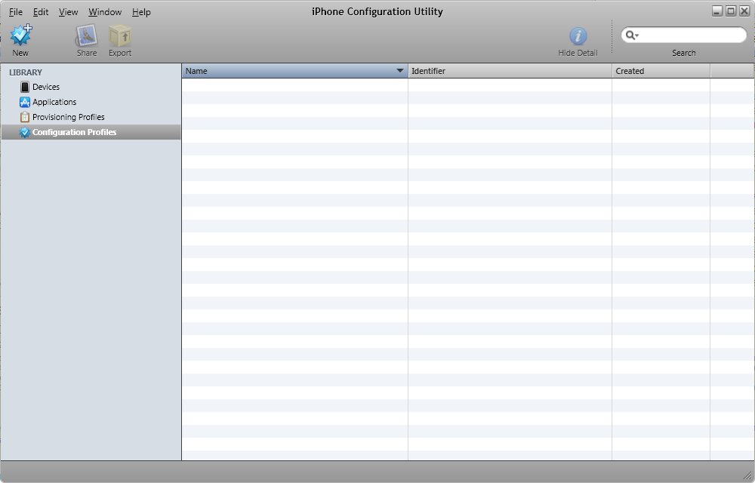Image resolution: width=755 pixels, height=483 pixels.
Task: Select Devices in the Library sidebar
Action: pos(45,88)
